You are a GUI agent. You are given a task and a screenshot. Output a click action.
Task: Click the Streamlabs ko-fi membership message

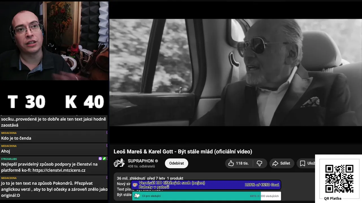(x=49, y=167)
